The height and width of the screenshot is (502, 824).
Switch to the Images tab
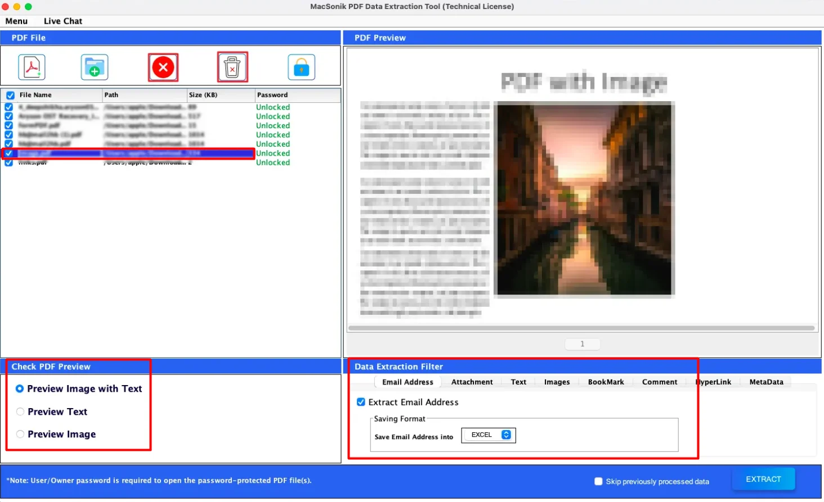coord(557,382)
